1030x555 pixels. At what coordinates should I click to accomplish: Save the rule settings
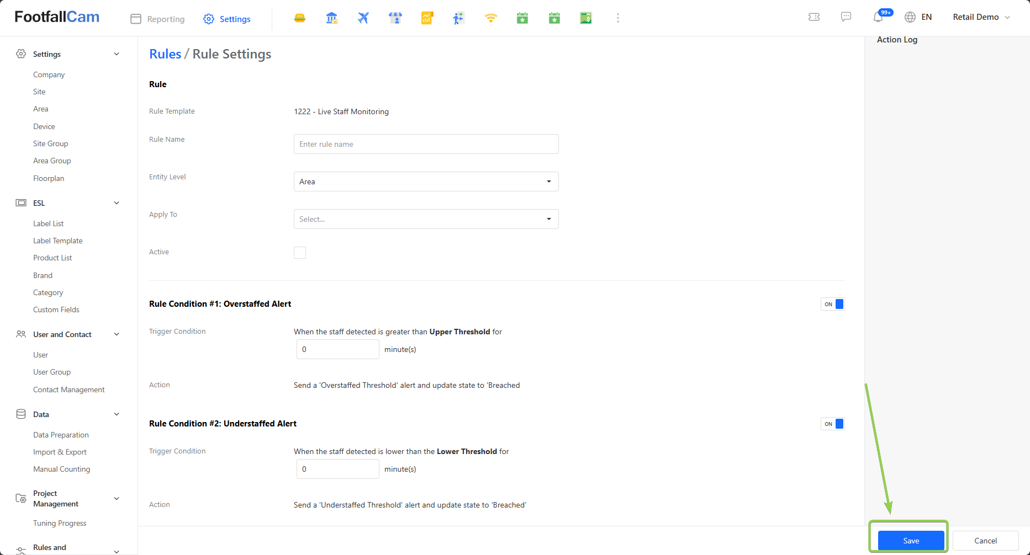click(x=911, y=541)
